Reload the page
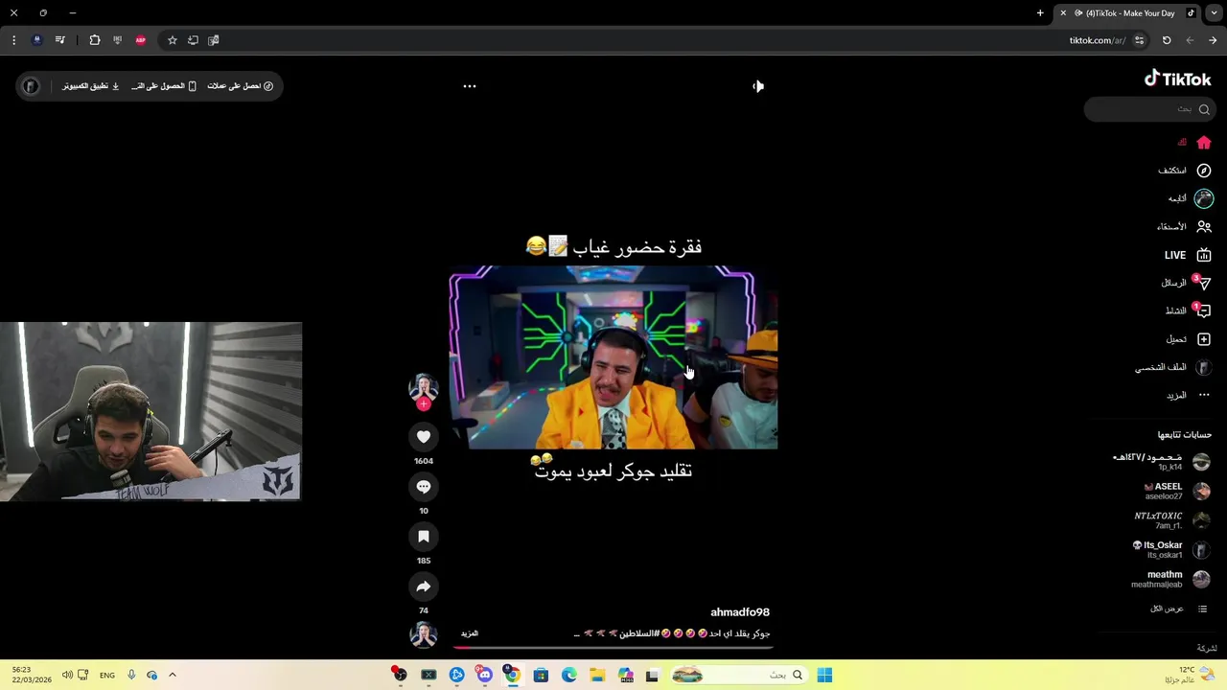Image resolution: width=1227 pixels, height=690 pixels. click(x=1167, y=40)
